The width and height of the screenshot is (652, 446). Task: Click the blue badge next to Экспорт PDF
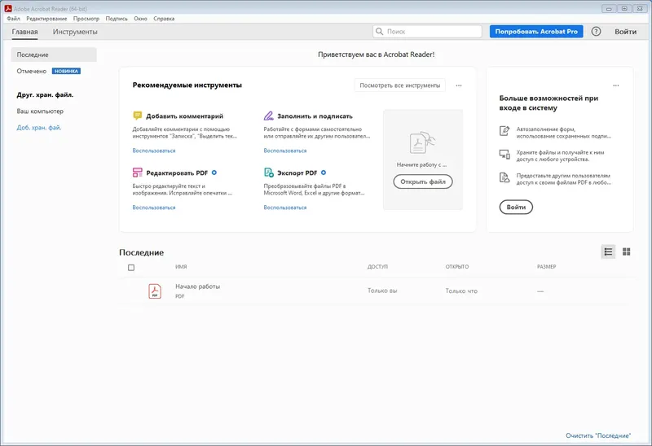click(x=324, y=173)
